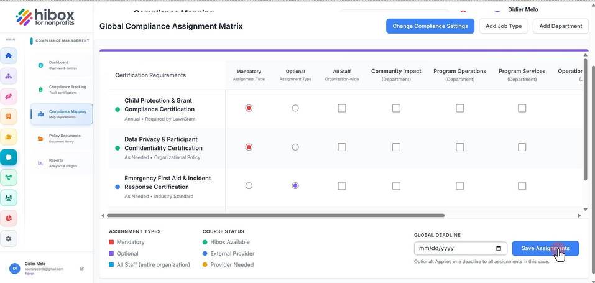Check Program Services for Data Privacy certification
This screenshot has width=595, height=283.
tap(522, 147)
